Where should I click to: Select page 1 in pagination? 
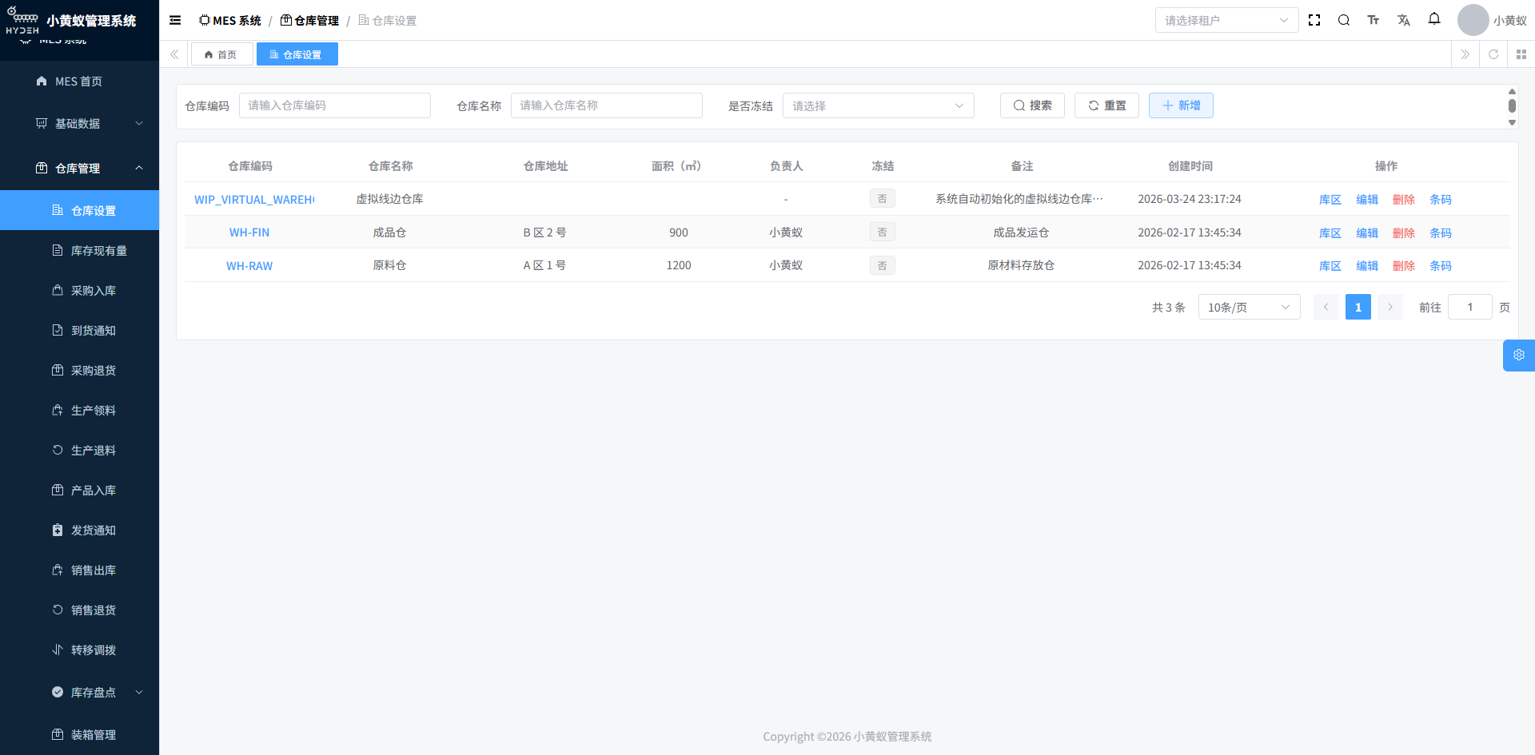pos(1358,307)
